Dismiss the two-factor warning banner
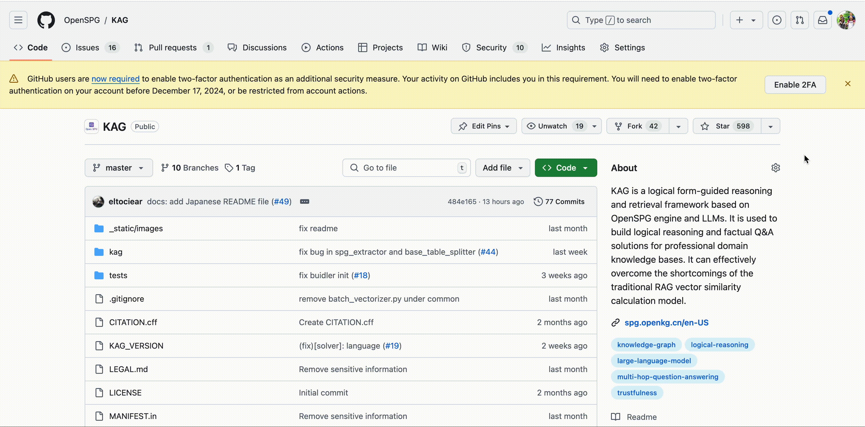The image size is (865, 427). pos(848,84)
